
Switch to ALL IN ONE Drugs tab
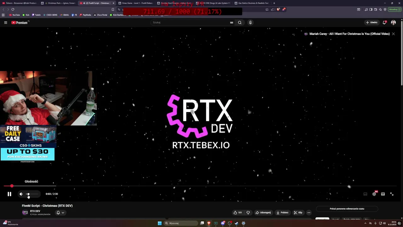coord(213,3)
